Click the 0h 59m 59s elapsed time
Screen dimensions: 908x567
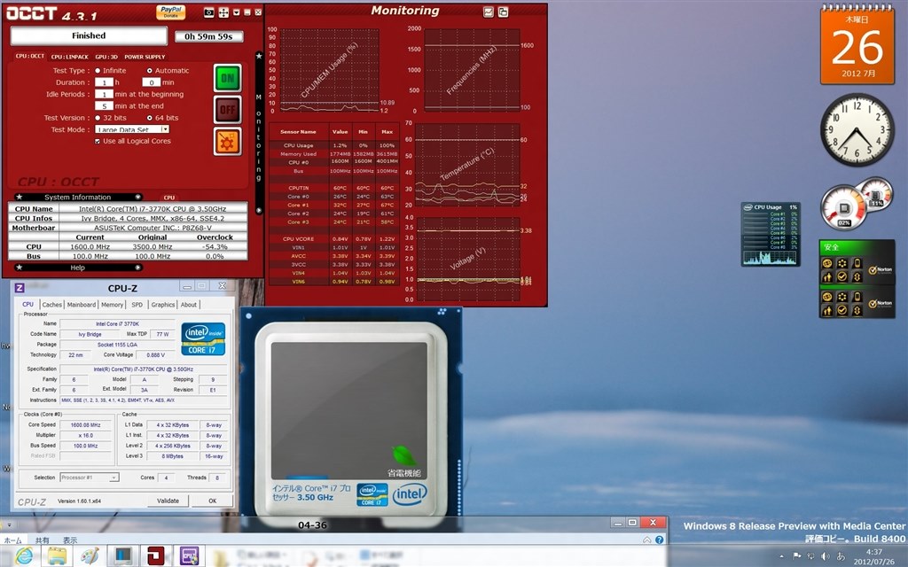tap(208, 36)
